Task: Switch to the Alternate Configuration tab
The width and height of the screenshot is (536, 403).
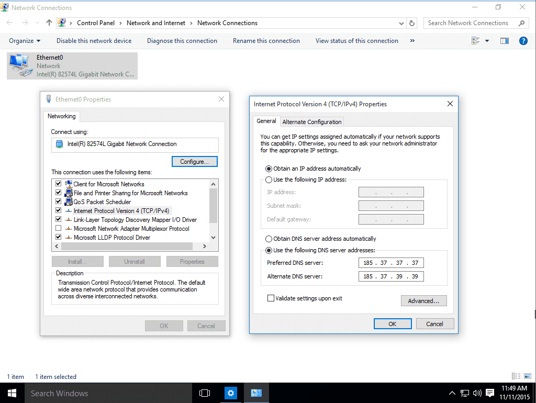Action: pyautogui.click(x=312, y=122)
